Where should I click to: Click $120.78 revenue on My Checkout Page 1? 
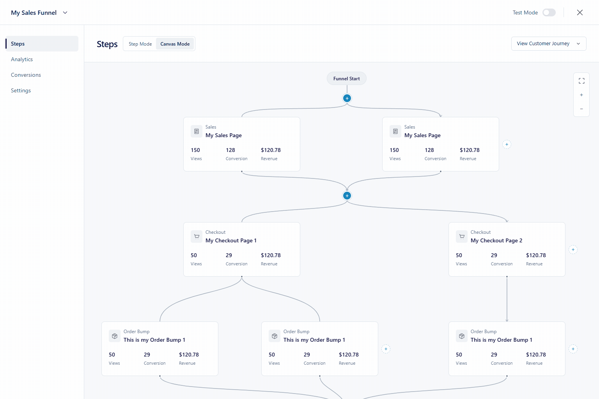(271, 255)
